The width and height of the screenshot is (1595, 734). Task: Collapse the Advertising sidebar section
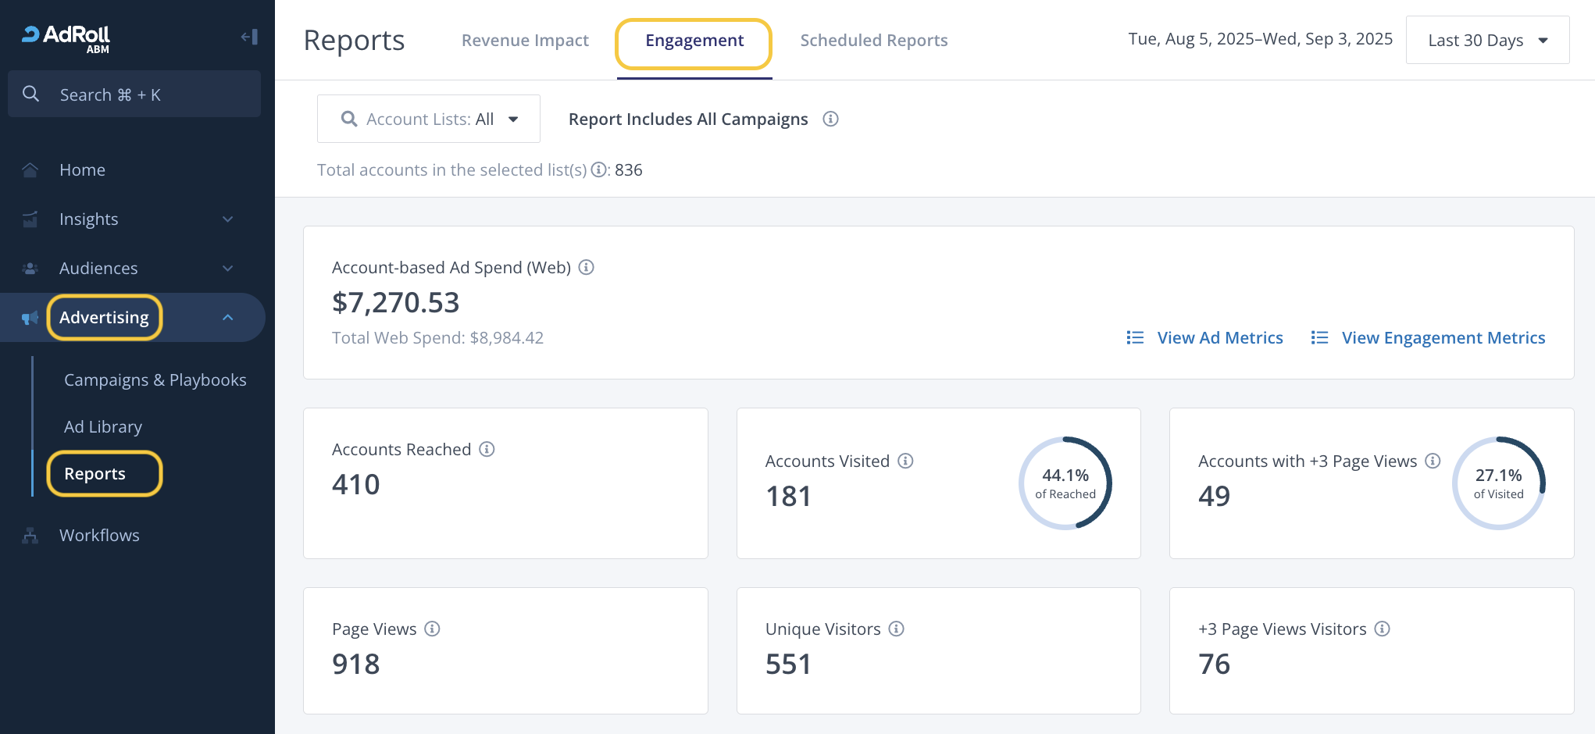pos(227,317)
